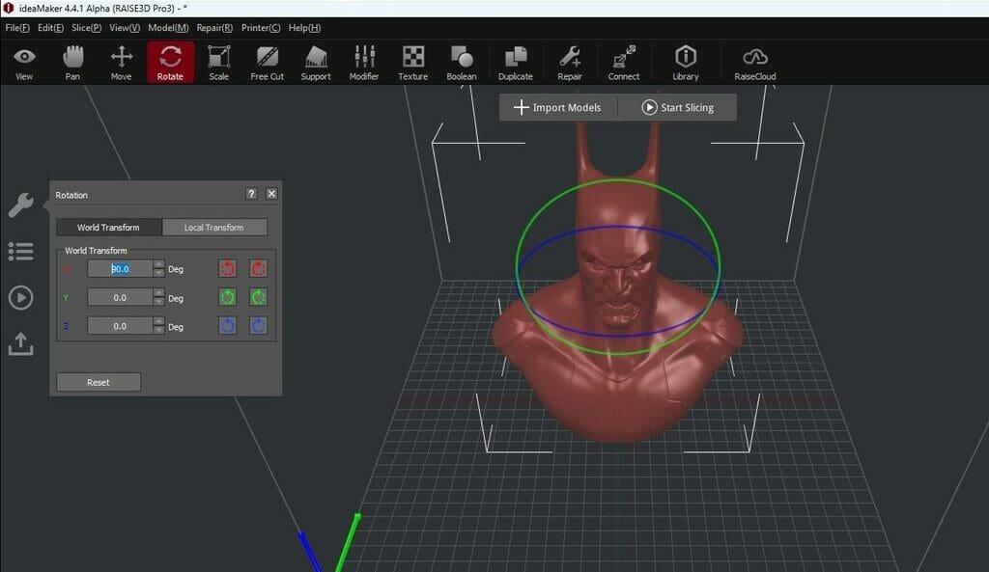The width and height of the screenshot is (989, 572).
Task: Click the Reset button
Action: pos(99,382)
